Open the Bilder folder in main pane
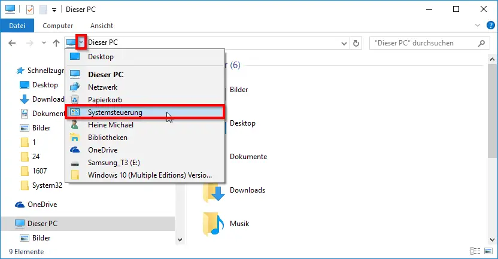 click(239, 90)
